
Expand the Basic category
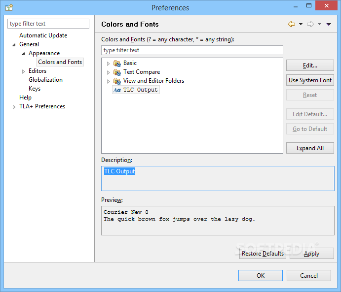pyautogui.click(x=108, y=64)
